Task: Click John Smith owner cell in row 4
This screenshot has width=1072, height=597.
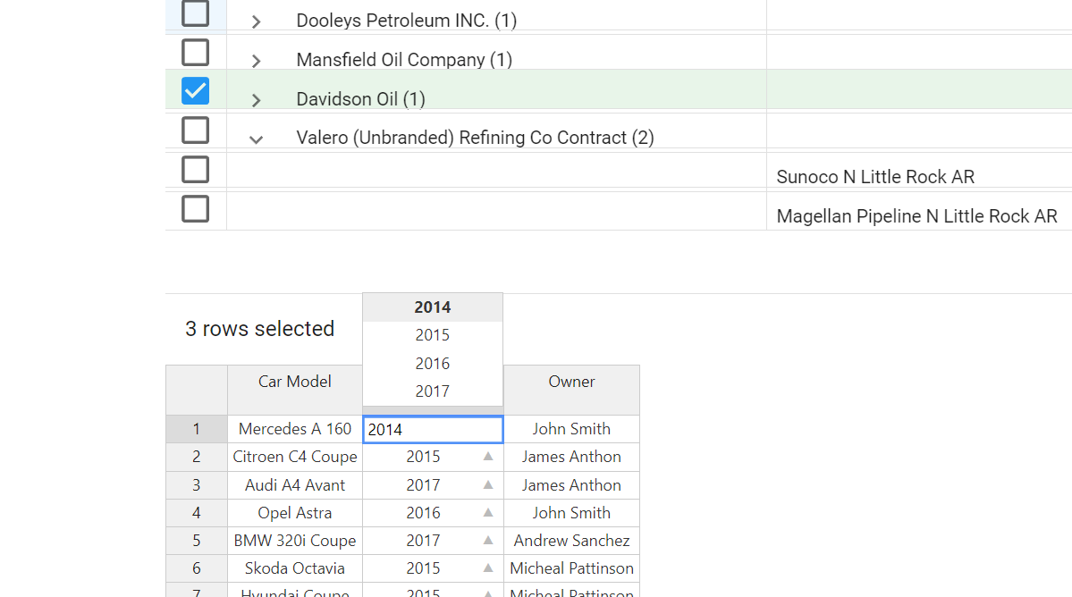Action: [x=571, y=513]
